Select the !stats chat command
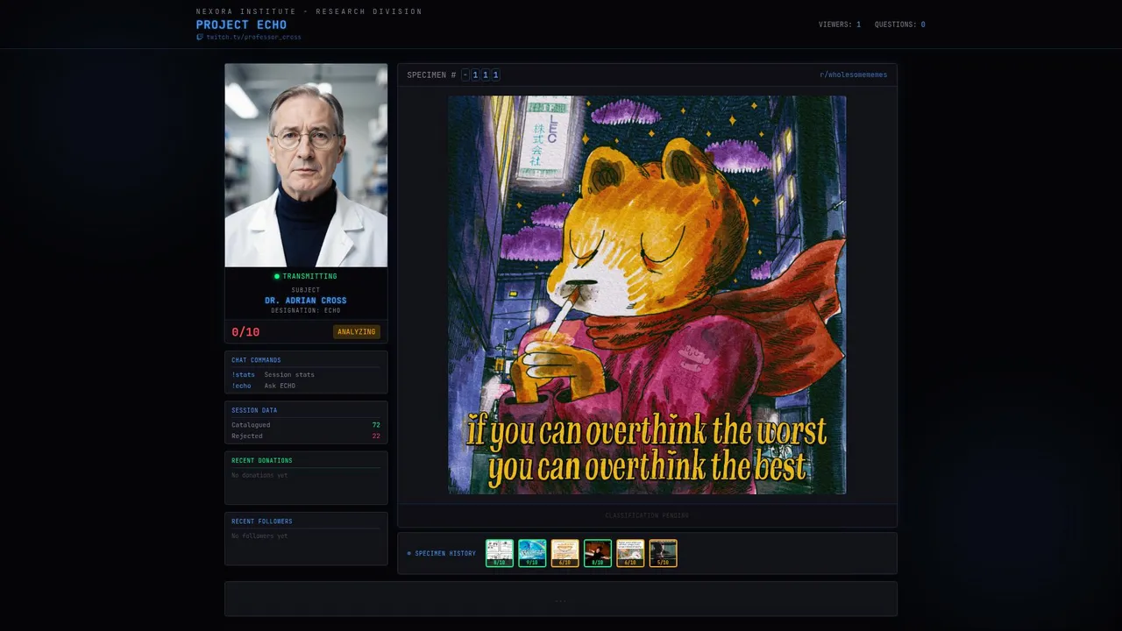 243,374
